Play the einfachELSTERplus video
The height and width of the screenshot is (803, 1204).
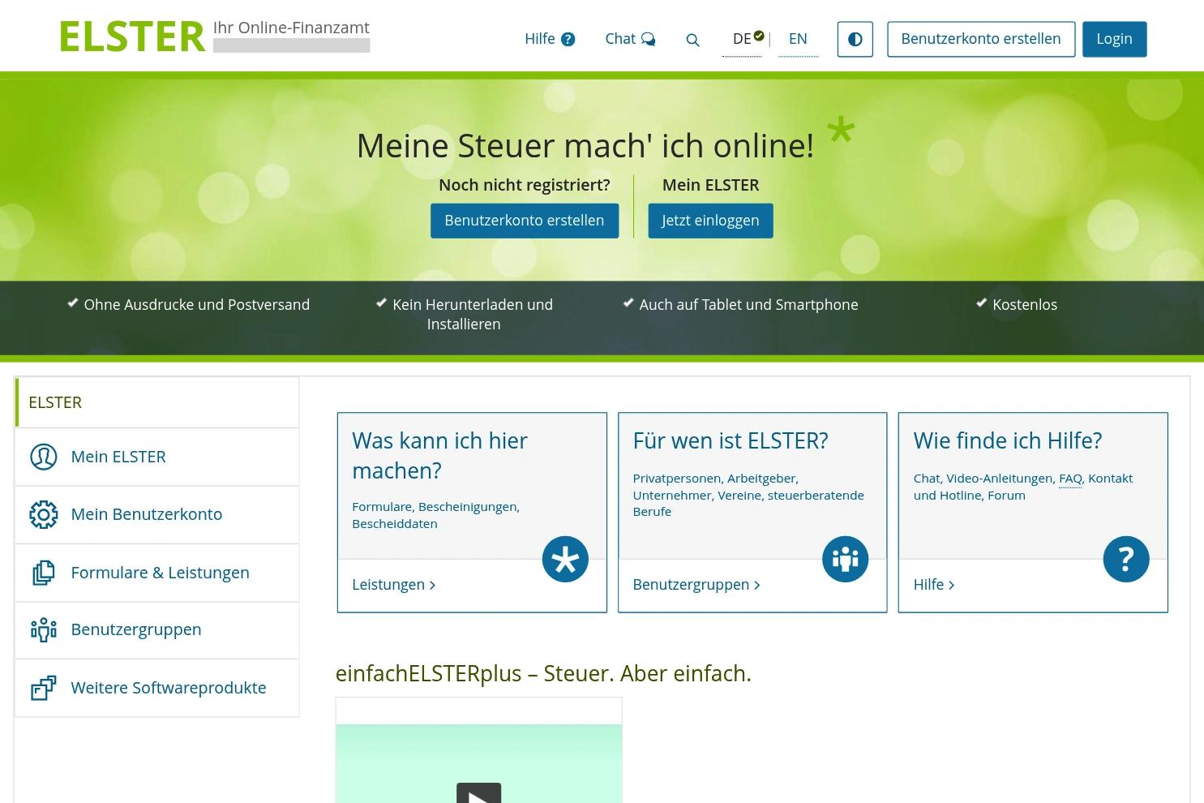pyautogui.click(x=478, y=795)
